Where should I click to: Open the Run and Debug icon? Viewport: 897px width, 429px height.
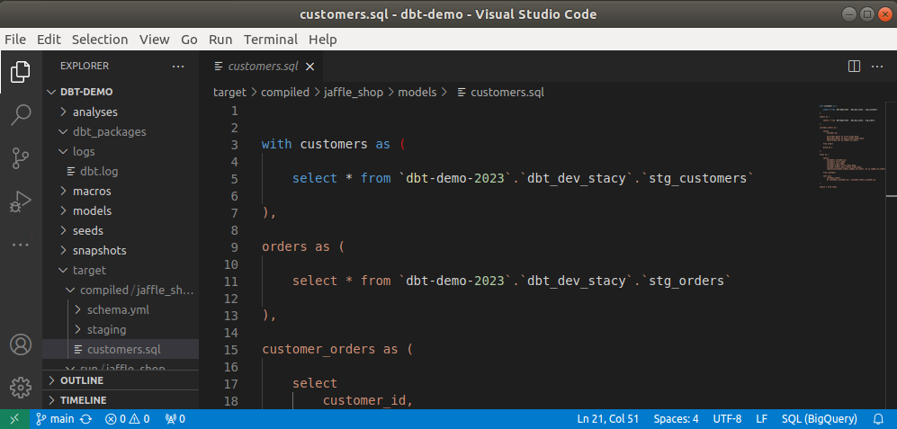[21, 201]
